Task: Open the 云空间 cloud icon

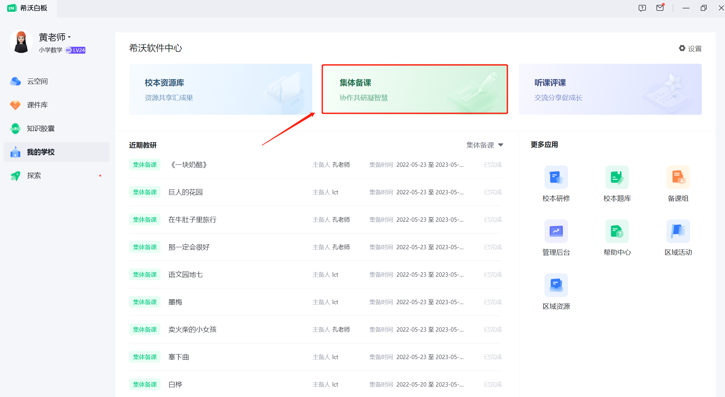Action: [x=15, y=81]
